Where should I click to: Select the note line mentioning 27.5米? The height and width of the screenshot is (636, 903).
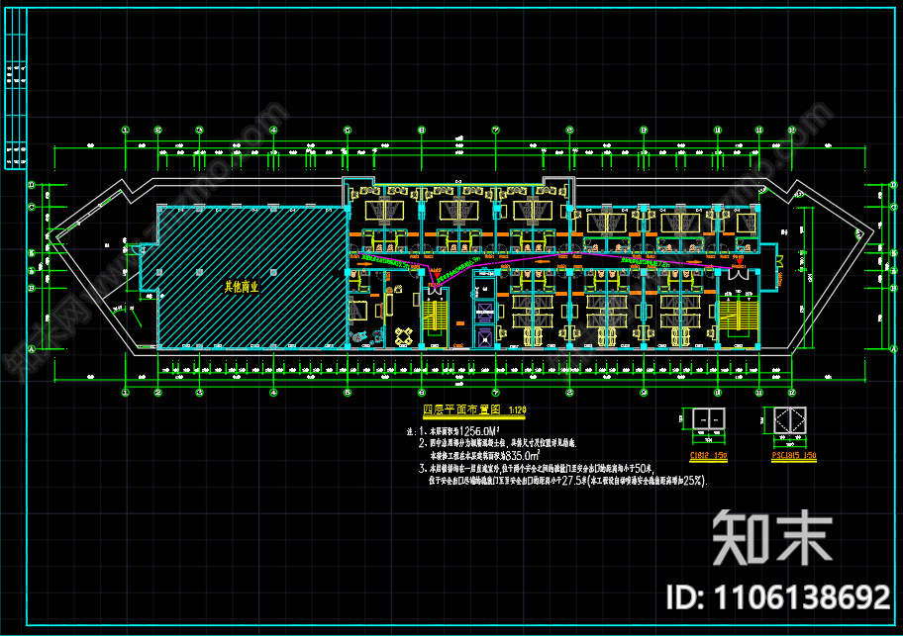567,480
